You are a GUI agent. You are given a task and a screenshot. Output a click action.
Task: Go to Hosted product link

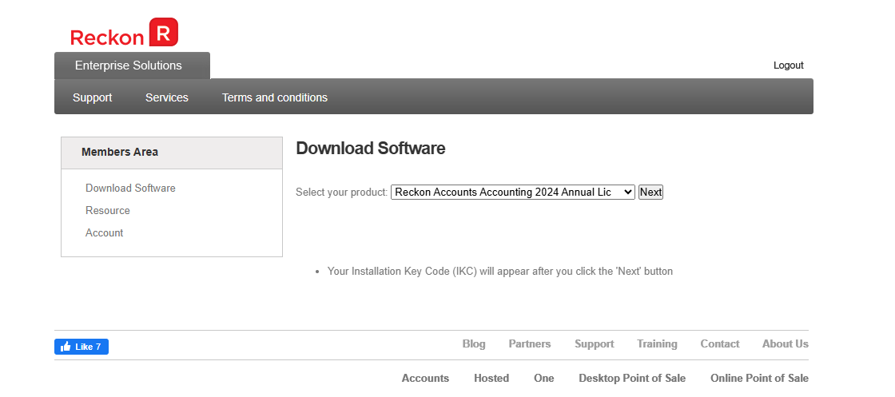[491, 378]
